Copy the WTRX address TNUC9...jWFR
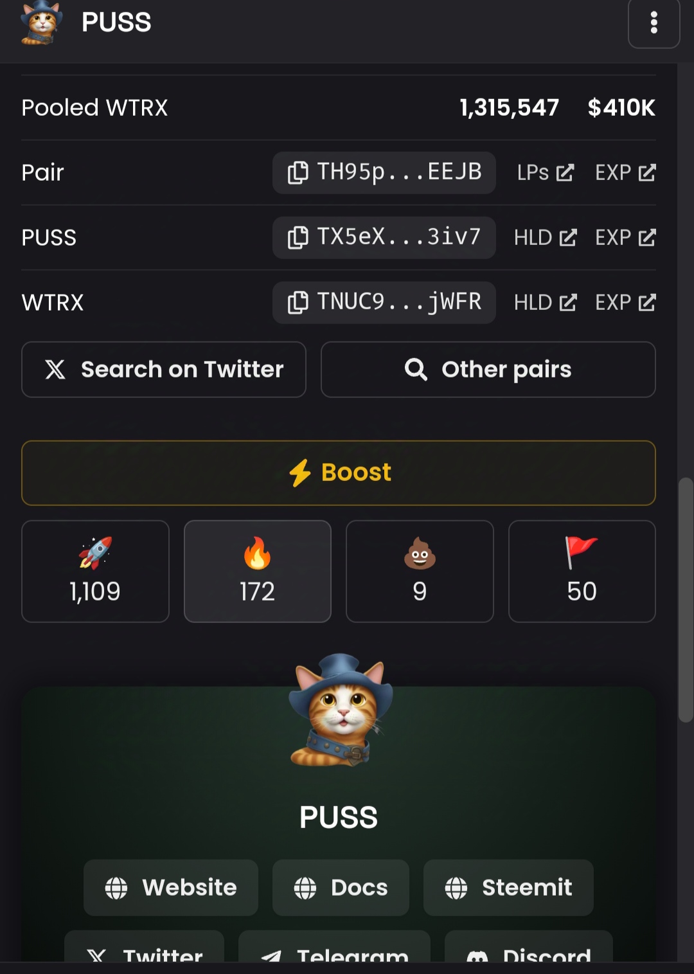The image size is (694, 974). (x=384, y=302)
